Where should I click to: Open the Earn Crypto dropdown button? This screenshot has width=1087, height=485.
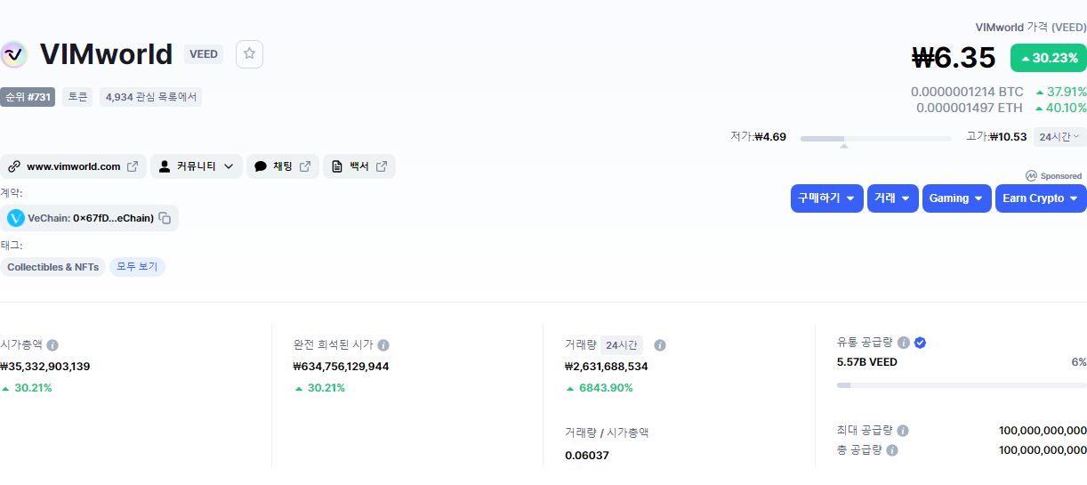coord(1041,198)
